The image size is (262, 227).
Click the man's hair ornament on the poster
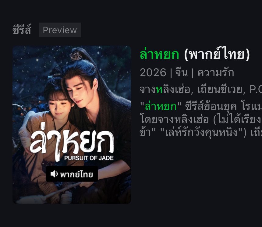(x=76, y=56)
